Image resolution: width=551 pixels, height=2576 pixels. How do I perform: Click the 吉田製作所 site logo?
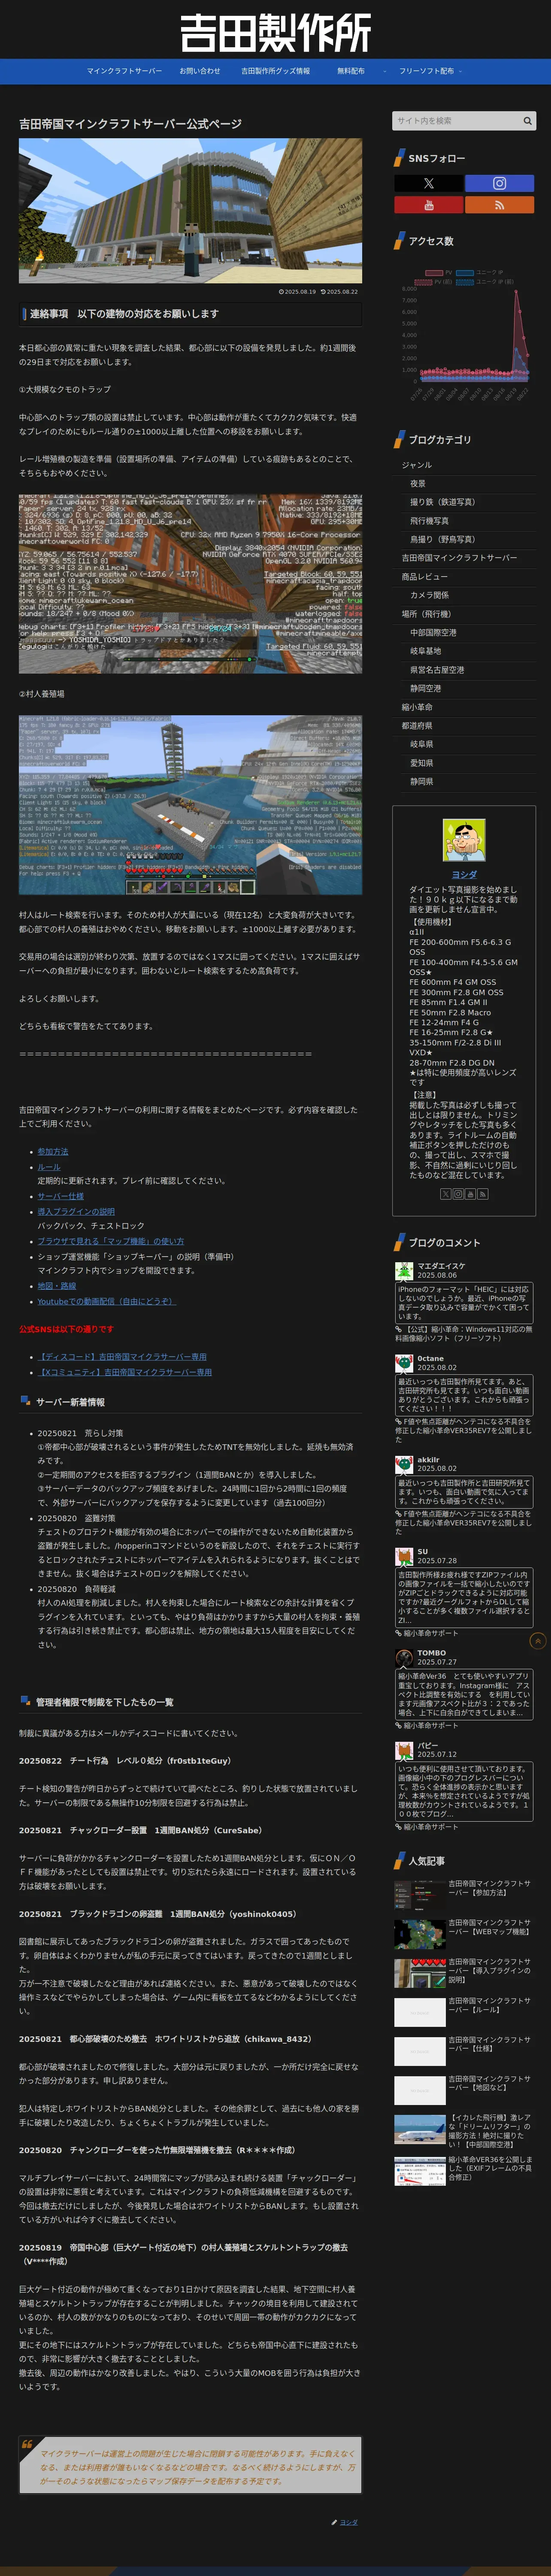(x=275, y=33)
